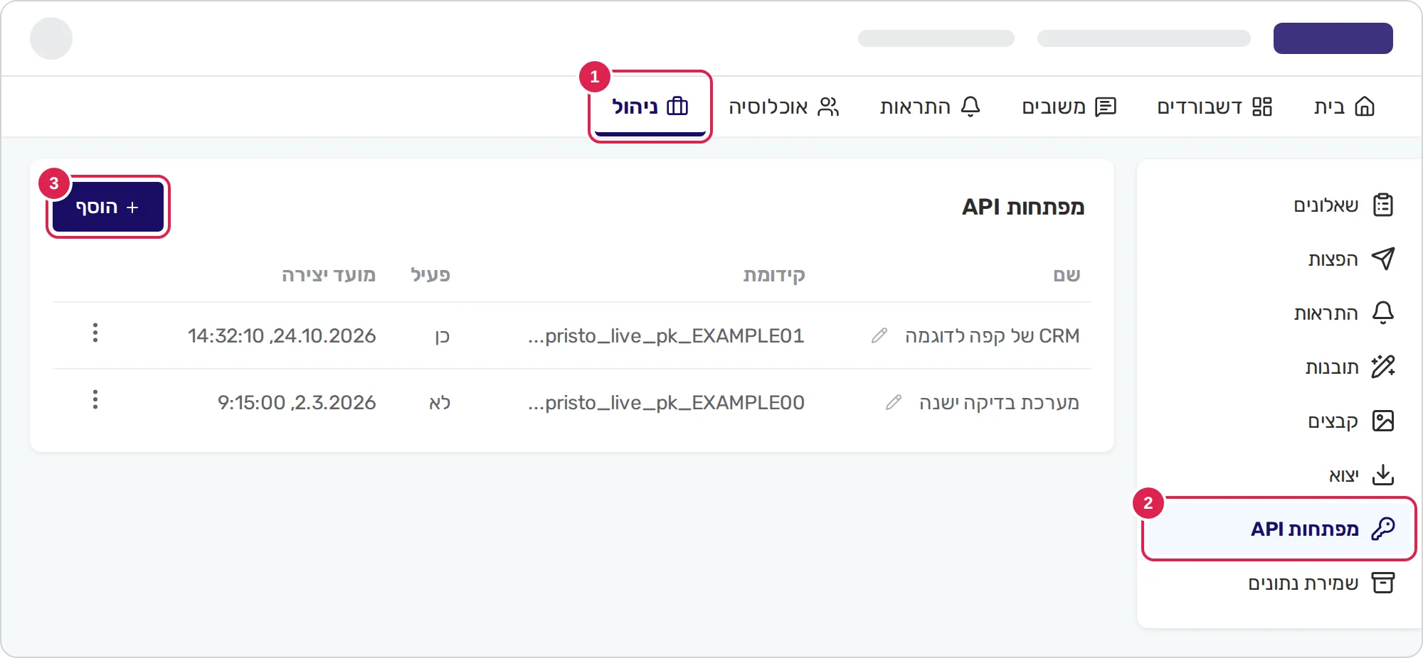The height and width of the screenshot is (658, 1423).
Task: Go to the משובים tab
Action: tap(1069, 107)
